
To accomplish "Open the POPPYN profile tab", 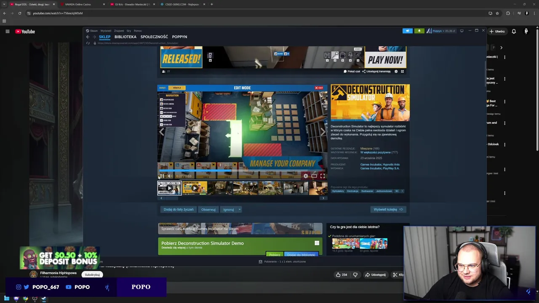I will click(x=179, y=37).
